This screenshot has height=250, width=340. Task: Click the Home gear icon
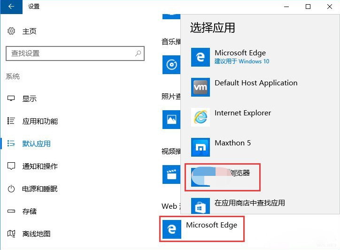[x=11, y=31]
